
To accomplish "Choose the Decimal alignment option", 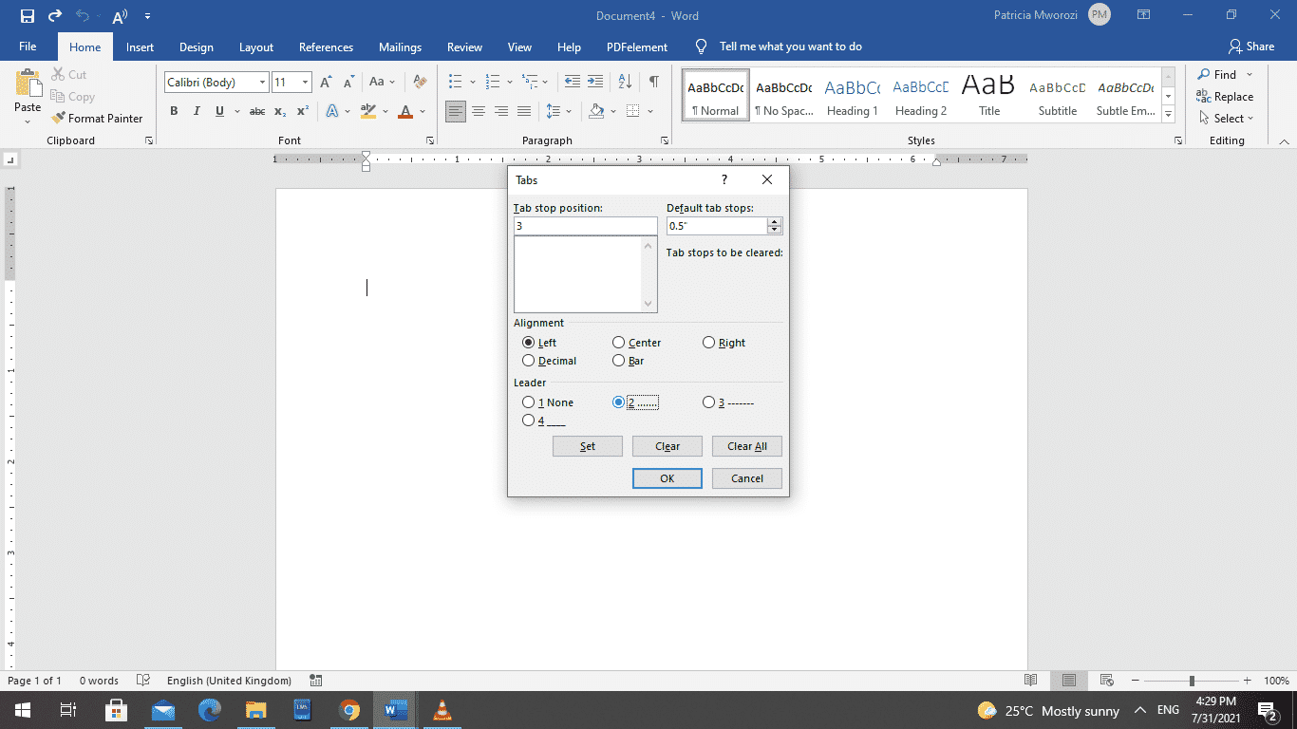I will (x=529, y=360).
